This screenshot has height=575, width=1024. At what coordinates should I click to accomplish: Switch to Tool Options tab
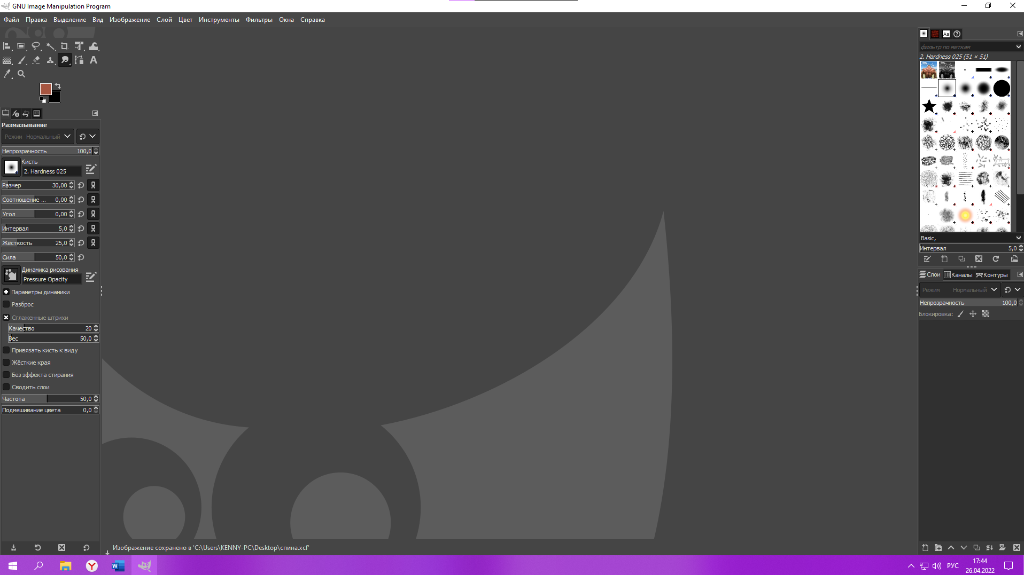6,113
